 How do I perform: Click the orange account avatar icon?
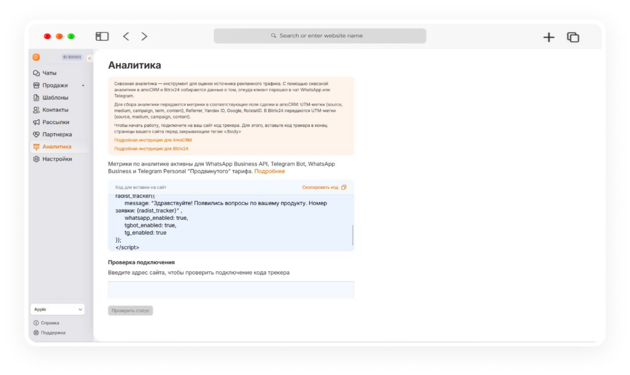36,57
